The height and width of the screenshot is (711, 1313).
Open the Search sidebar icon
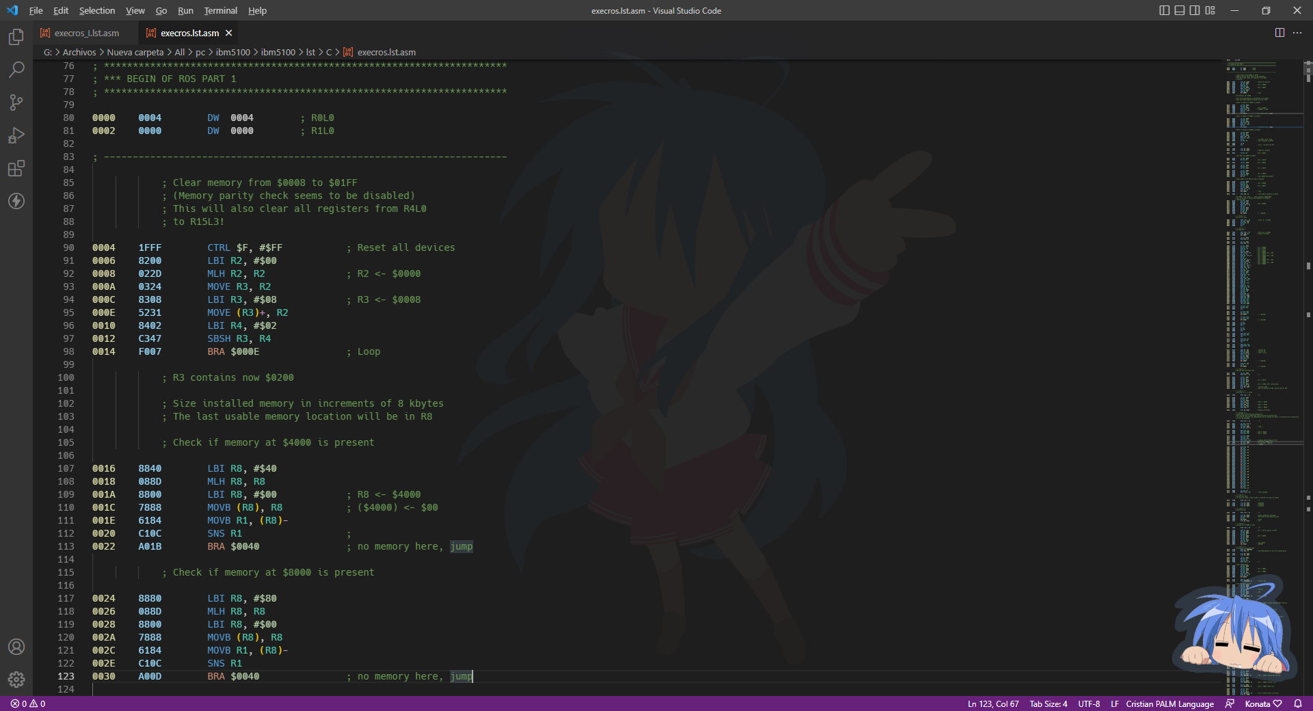(16, 70)
